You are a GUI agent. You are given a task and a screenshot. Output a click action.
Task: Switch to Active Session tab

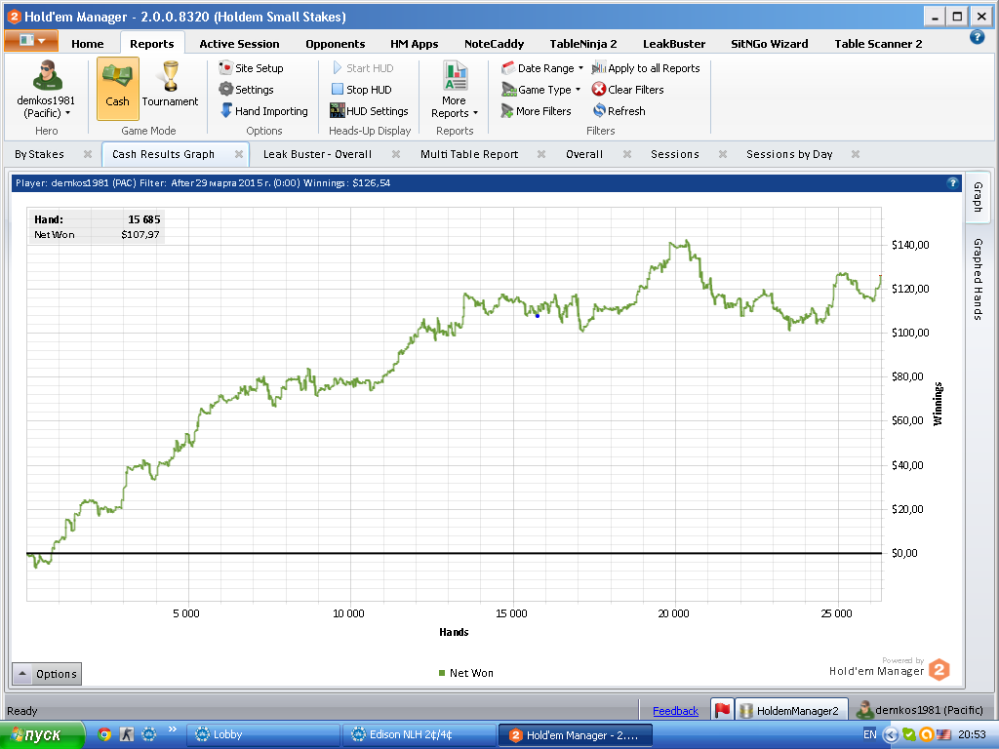[239, 43]
